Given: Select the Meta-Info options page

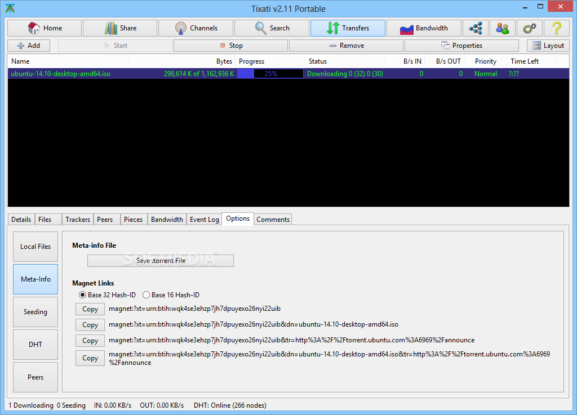Looking at the screenshot, I should 35,279.
